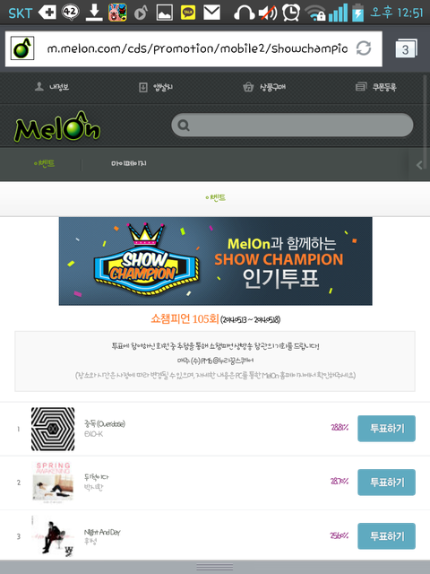Viewport: 430px width, 574px height.
Task: Open 내정보 profile icon link
Action: click(39, 87)
